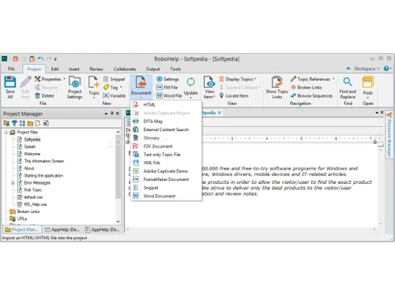Open the File ribbon tab

(x=11, y=69)
